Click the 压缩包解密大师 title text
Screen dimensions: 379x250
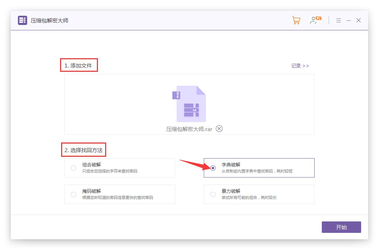click(49, 21)
